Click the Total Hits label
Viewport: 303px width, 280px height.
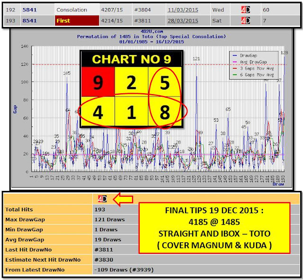[x=19, y=209]
